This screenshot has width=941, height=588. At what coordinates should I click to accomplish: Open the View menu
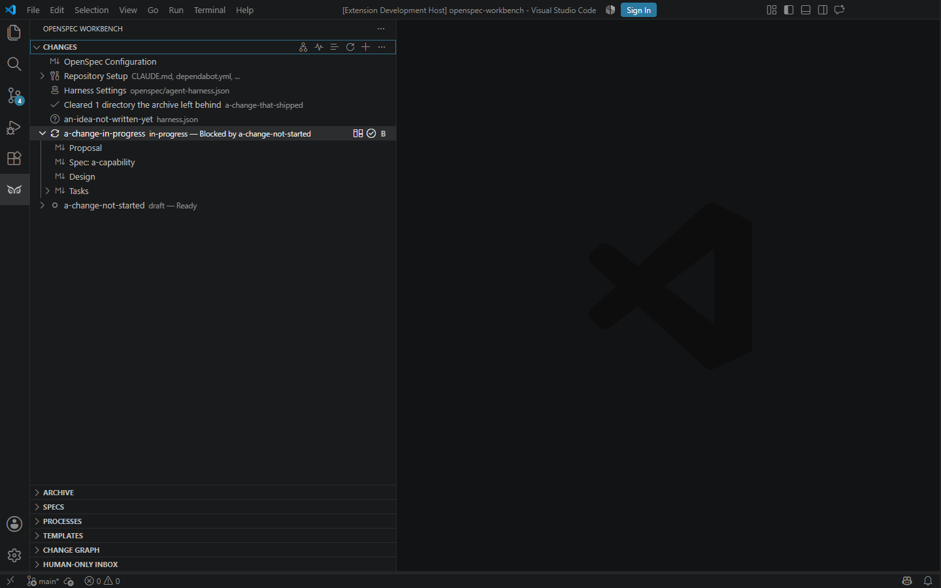click(x=128, y=10)
